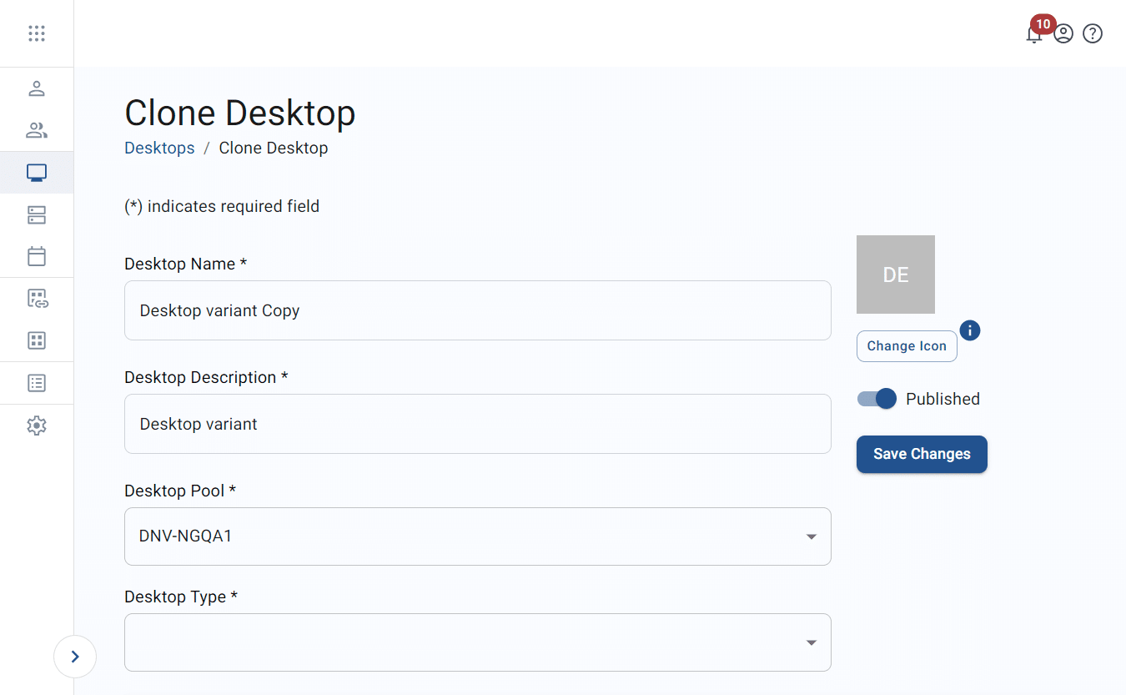Open the calendar schedule icon in sidebar
1126x695 pixels.
tap(37, 256)
